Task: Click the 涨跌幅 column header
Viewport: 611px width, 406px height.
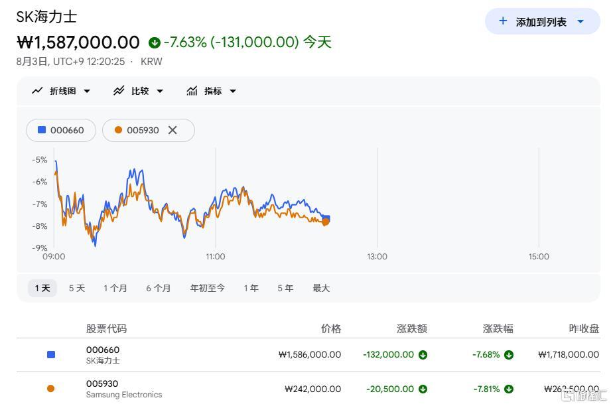Action: pos(498,328)
